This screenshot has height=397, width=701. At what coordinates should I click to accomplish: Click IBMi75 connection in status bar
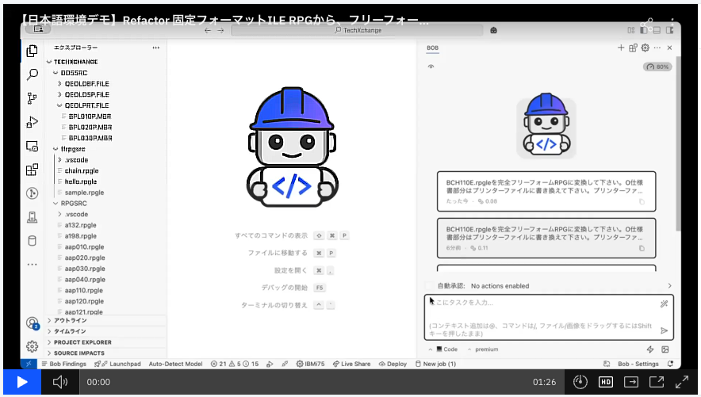coord(310,364)
